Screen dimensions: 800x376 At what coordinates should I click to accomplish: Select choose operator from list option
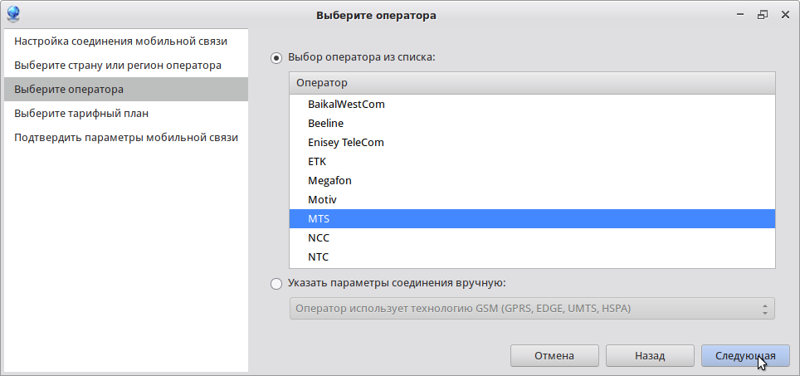pyautogui.click(x=277, y=58)
